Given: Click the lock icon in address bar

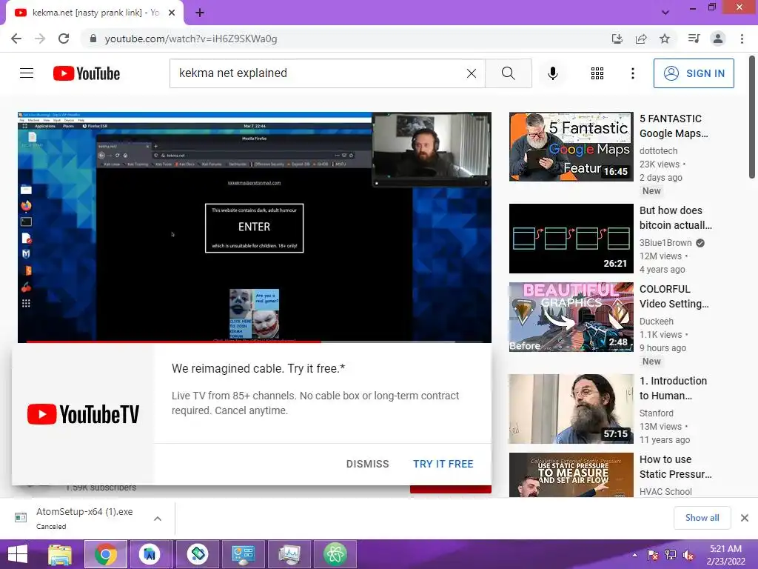Looking at the screenshot, I should tap(93, 39).
